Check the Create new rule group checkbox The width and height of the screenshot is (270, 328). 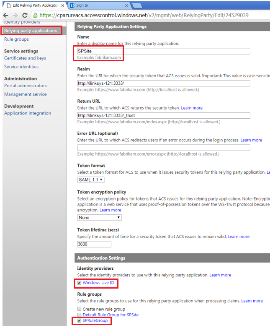click(79, 309)
